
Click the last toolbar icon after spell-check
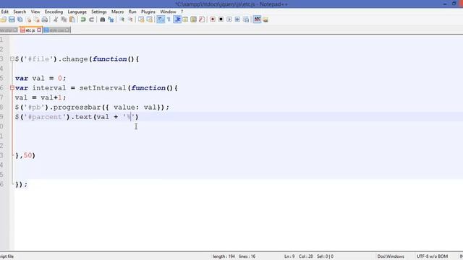266,19
